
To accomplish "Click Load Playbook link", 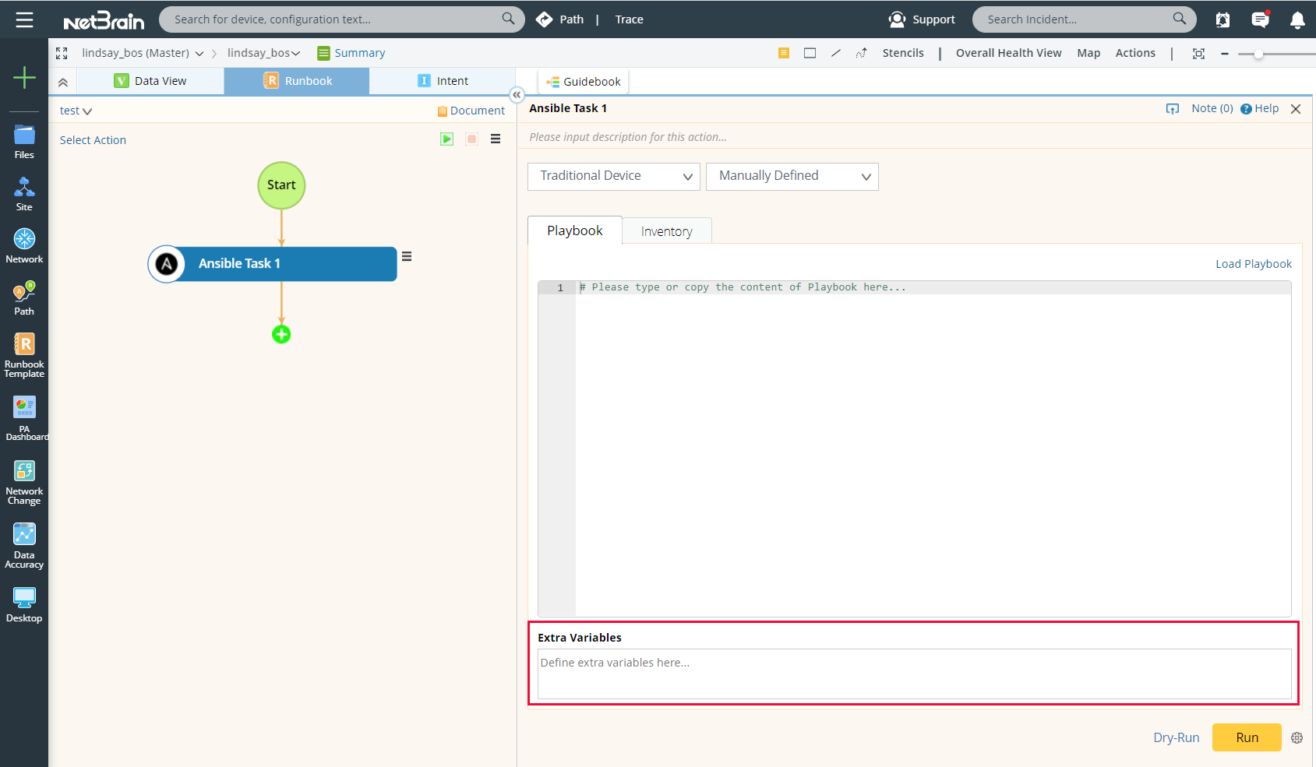I will pos(1253,263).
